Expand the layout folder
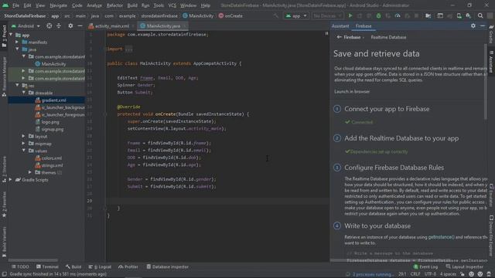495x278 pixels. tap(24, 137)
